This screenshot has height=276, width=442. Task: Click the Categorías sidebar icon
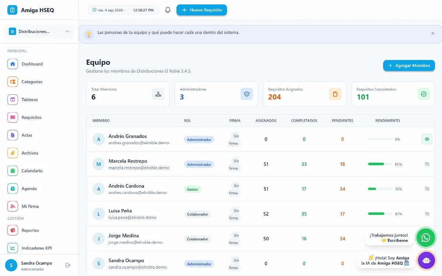13,82
